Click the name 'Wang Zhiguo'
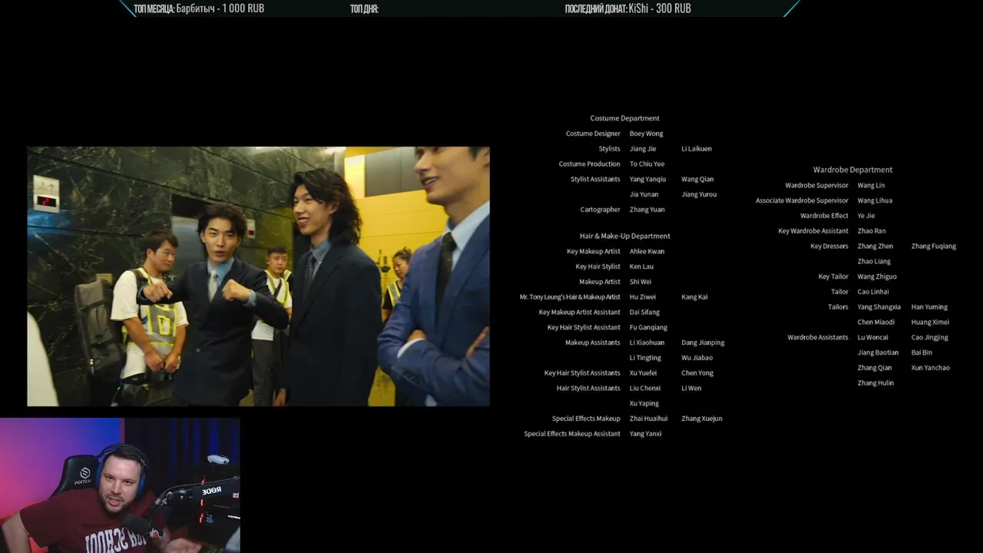Screen dimensions: 983x553 click(877, 276)
